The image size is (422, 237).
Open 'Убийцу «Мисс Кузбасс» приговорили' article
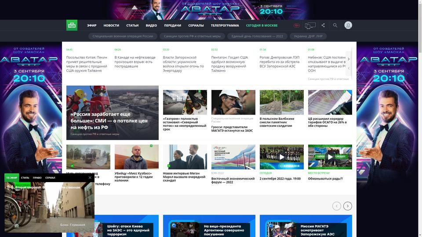coord(134,177)
